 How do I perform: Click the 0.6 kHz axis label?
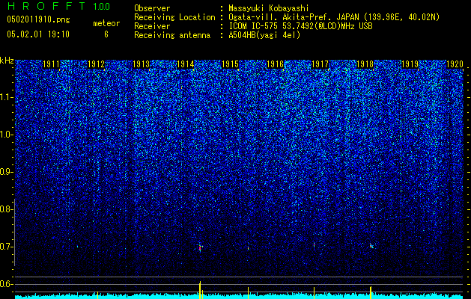pos(6,284)
